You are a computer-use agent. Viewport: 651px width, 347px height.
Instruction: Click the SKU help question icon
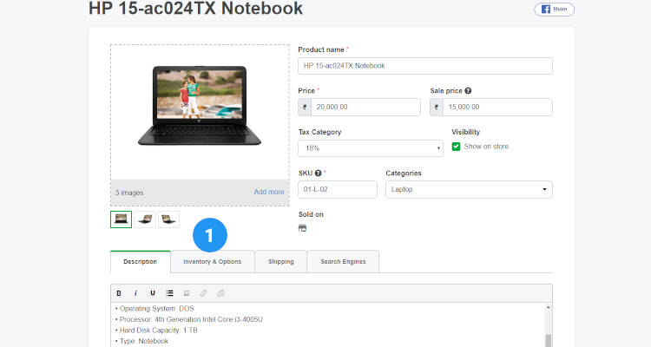[318, 173]
